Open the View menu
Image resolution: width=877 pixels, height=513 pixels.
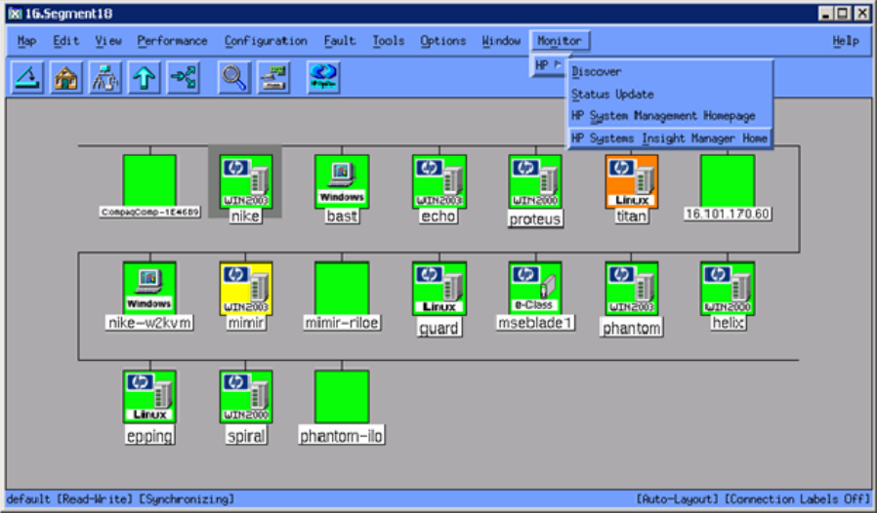click(108, 41)
